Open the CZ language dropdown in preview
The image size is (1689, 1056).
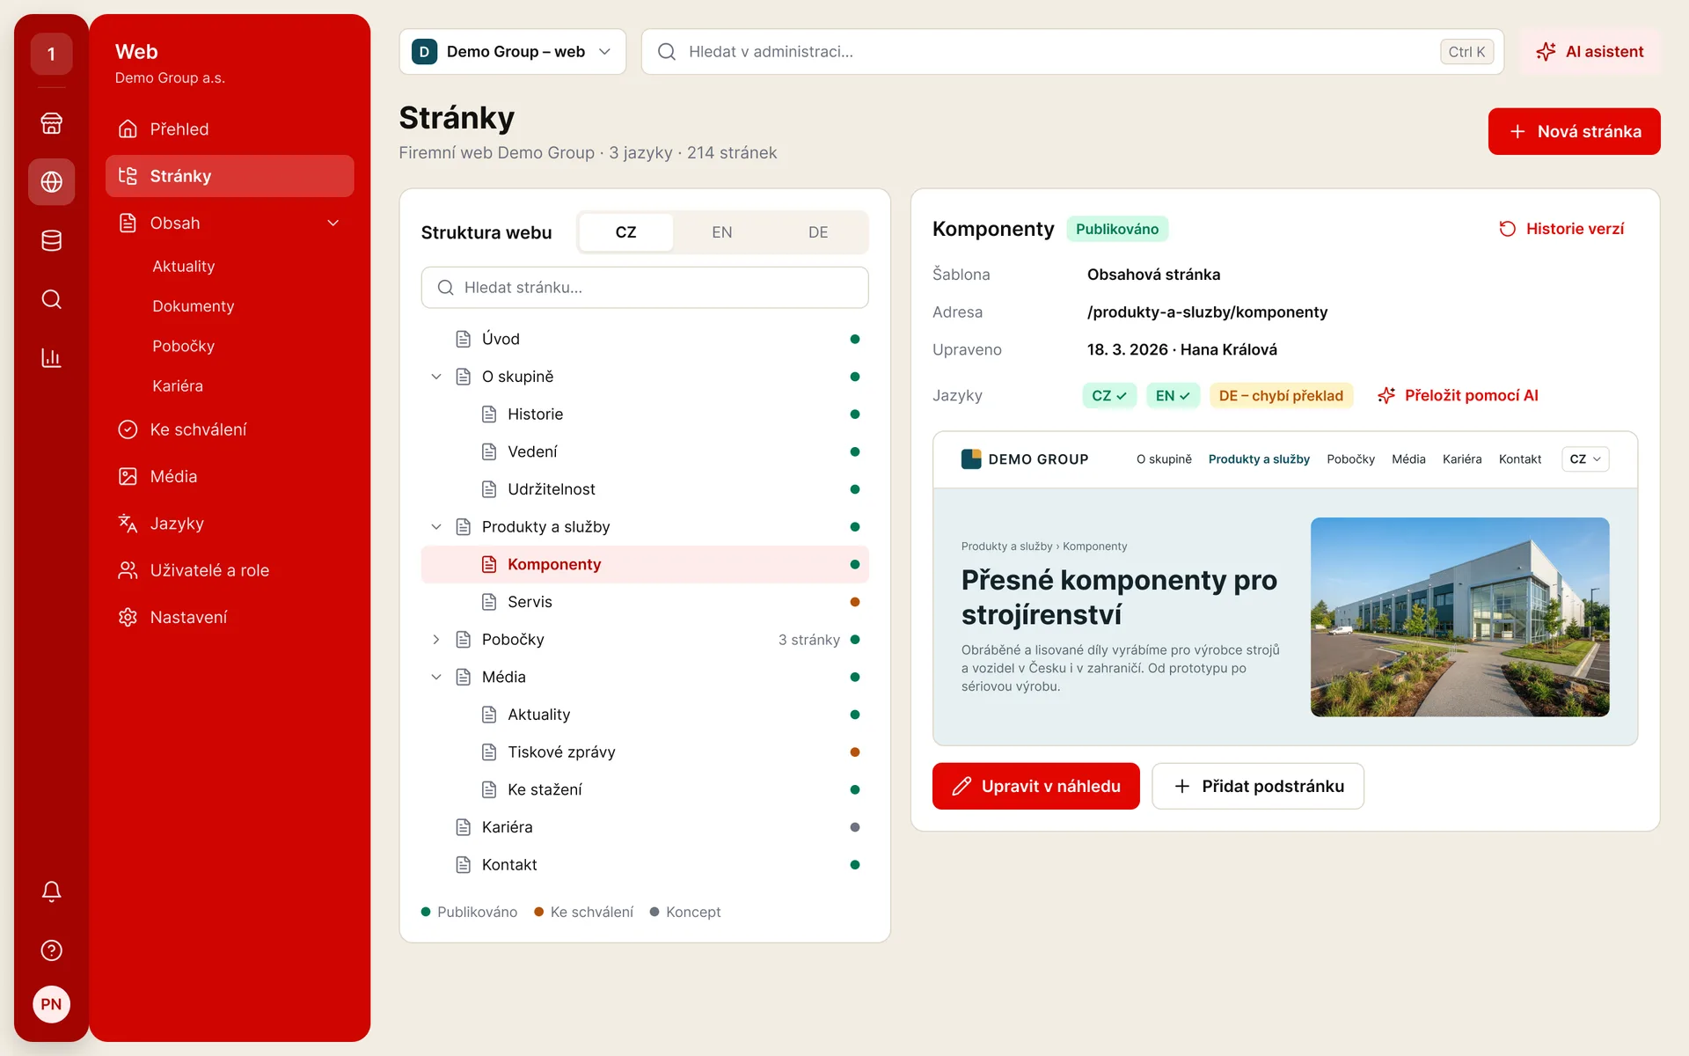(1585, 459)
